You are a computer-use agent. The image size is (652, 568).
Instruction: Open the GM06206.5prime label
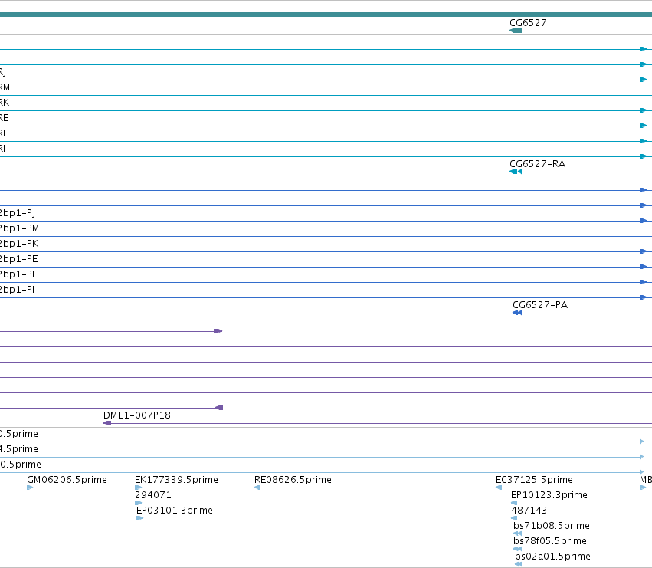pyautogui.click(x=67, y=480)
